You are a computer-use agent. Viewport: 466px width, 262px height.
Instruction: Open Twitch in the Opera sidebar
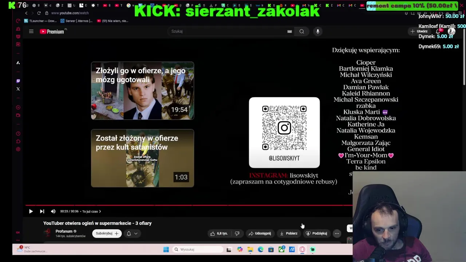click(18, 81)
